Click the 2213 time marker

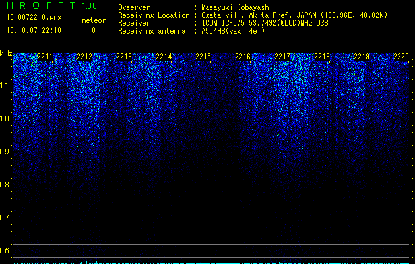(124, 57)
